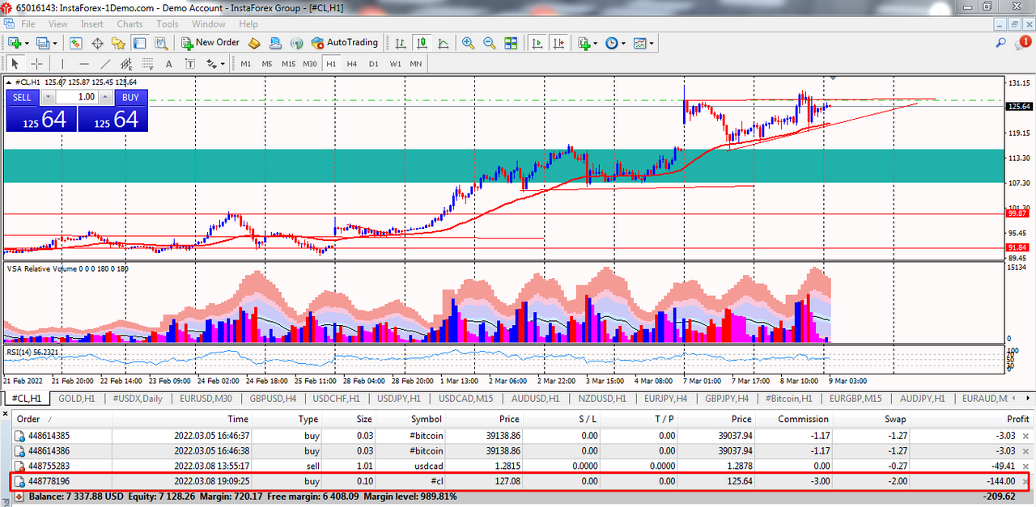Select the Crosshair cursor tool
This screenshot has height=507, width=1036.
[x=36, y=64]
